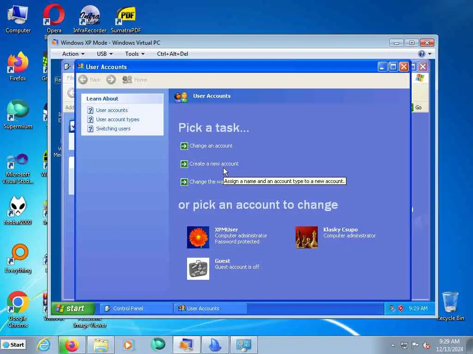
Task: Send Ctrl+Alt+Del to the virtual machine
Action: click(x=172, y=54)
